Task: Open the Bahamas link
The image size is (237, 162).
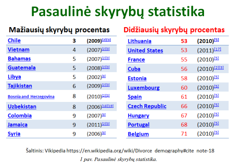Action: [19, 59]
